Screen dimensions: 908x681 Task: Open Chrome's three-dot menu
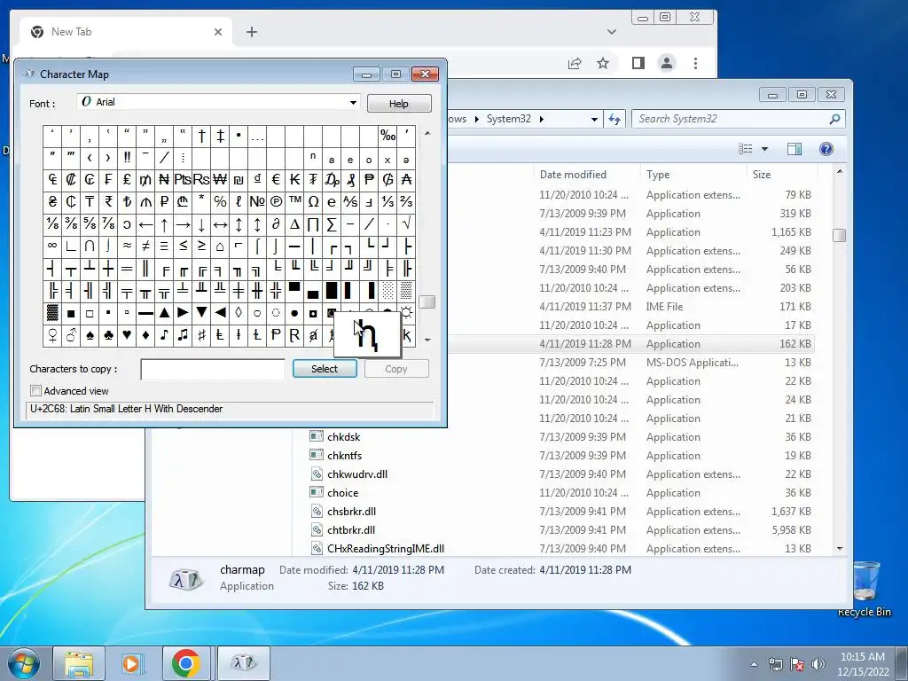(x=695, y=63)
